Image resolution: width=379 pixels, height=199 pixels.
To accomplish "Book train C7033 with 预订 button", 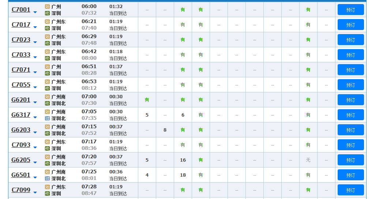I will pos(350,55).
